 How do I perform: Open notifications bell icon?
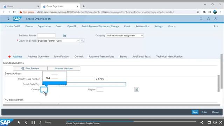(x=209, y=19)
